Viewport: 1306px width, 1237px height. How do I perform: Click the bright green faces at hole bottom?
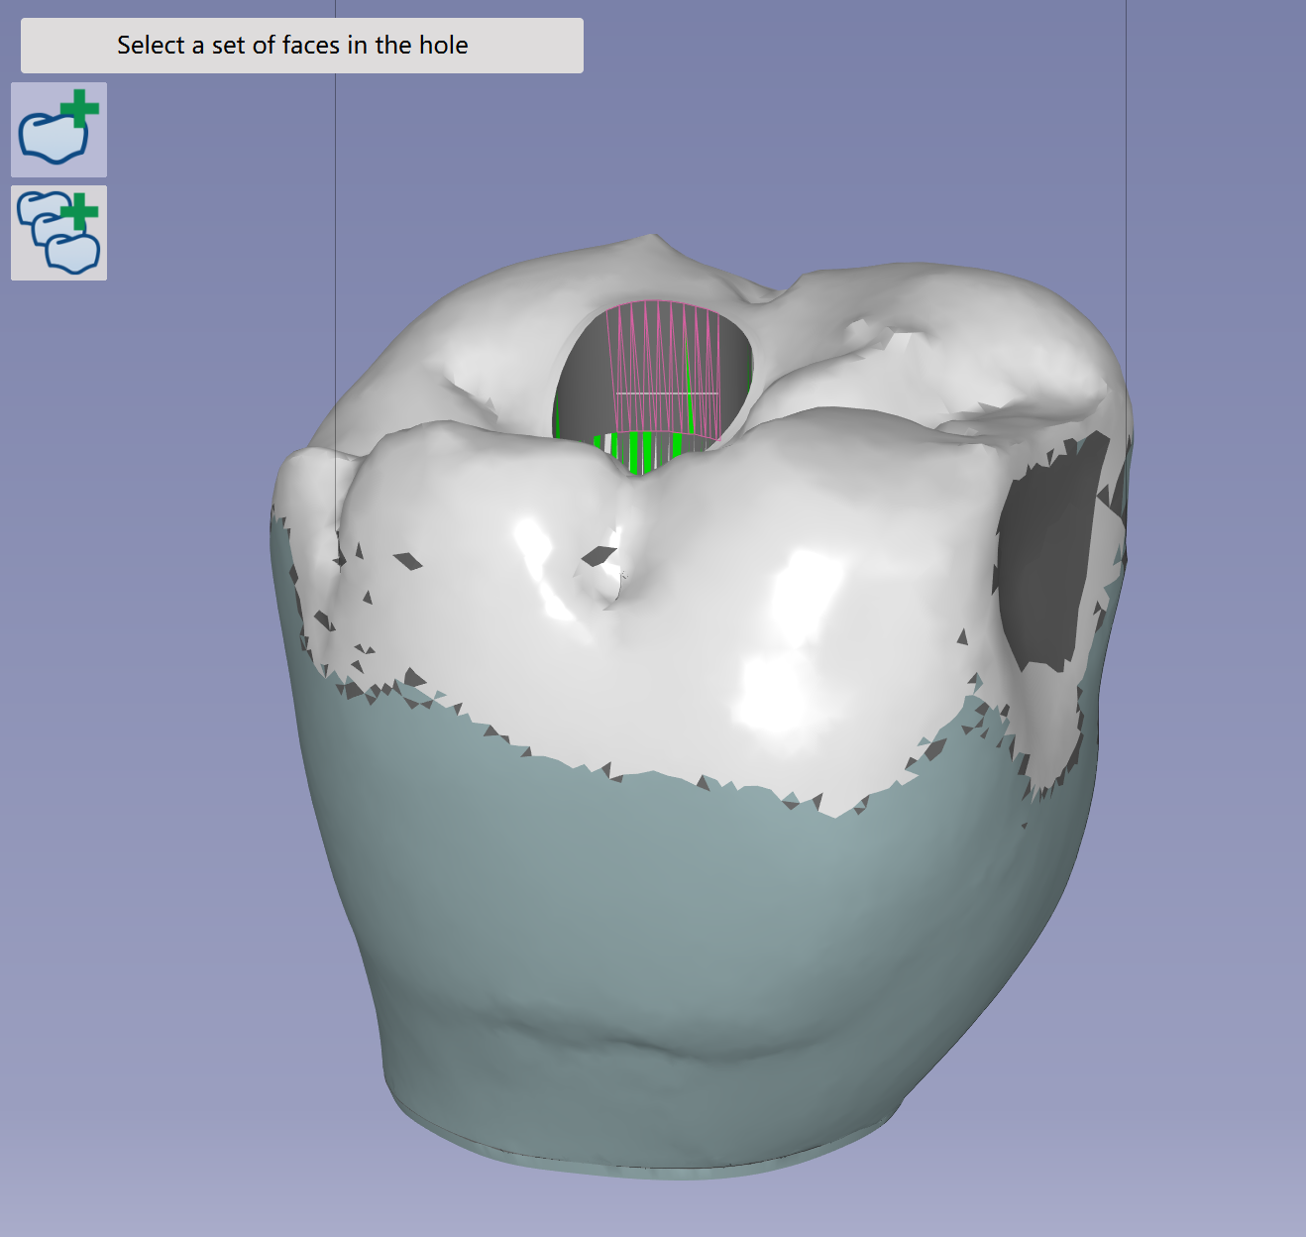[641, 451]
